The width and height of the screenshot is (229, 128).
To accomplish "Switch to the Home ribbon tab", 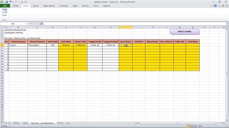I will [x=16, y=6].
